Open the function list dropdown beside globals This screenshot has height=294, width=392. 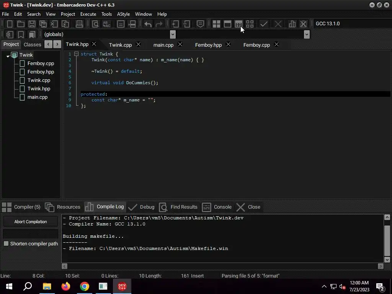pyautogui.click(x=307, y=34)
